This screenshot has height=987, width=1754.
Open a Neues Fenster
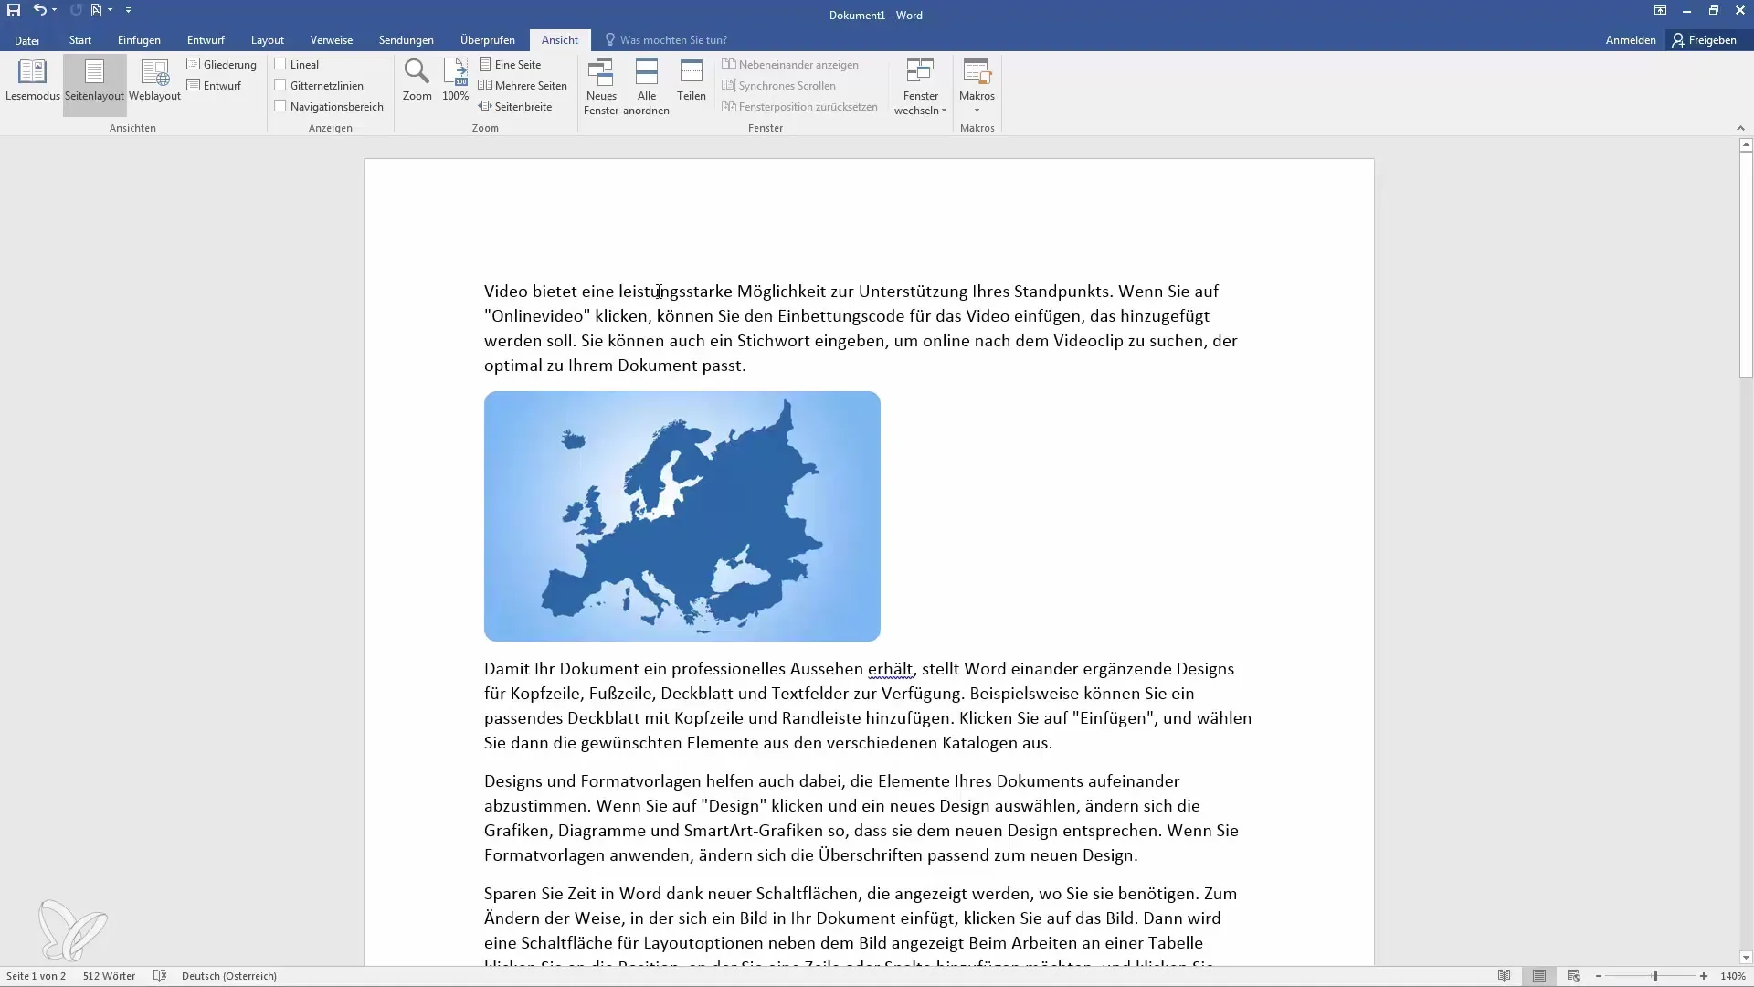point(601,87)
